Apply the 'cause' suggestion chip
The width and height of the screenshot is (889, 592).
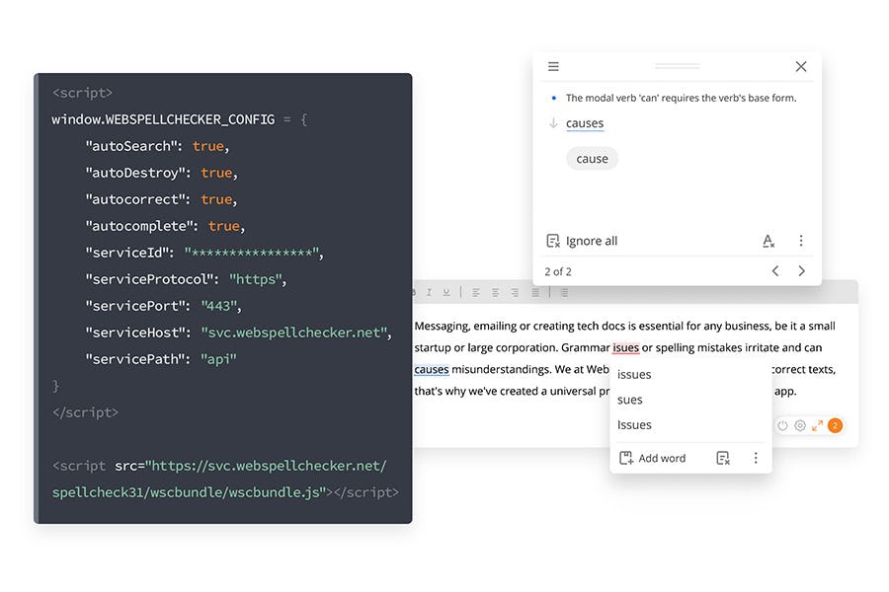point(592,159)
